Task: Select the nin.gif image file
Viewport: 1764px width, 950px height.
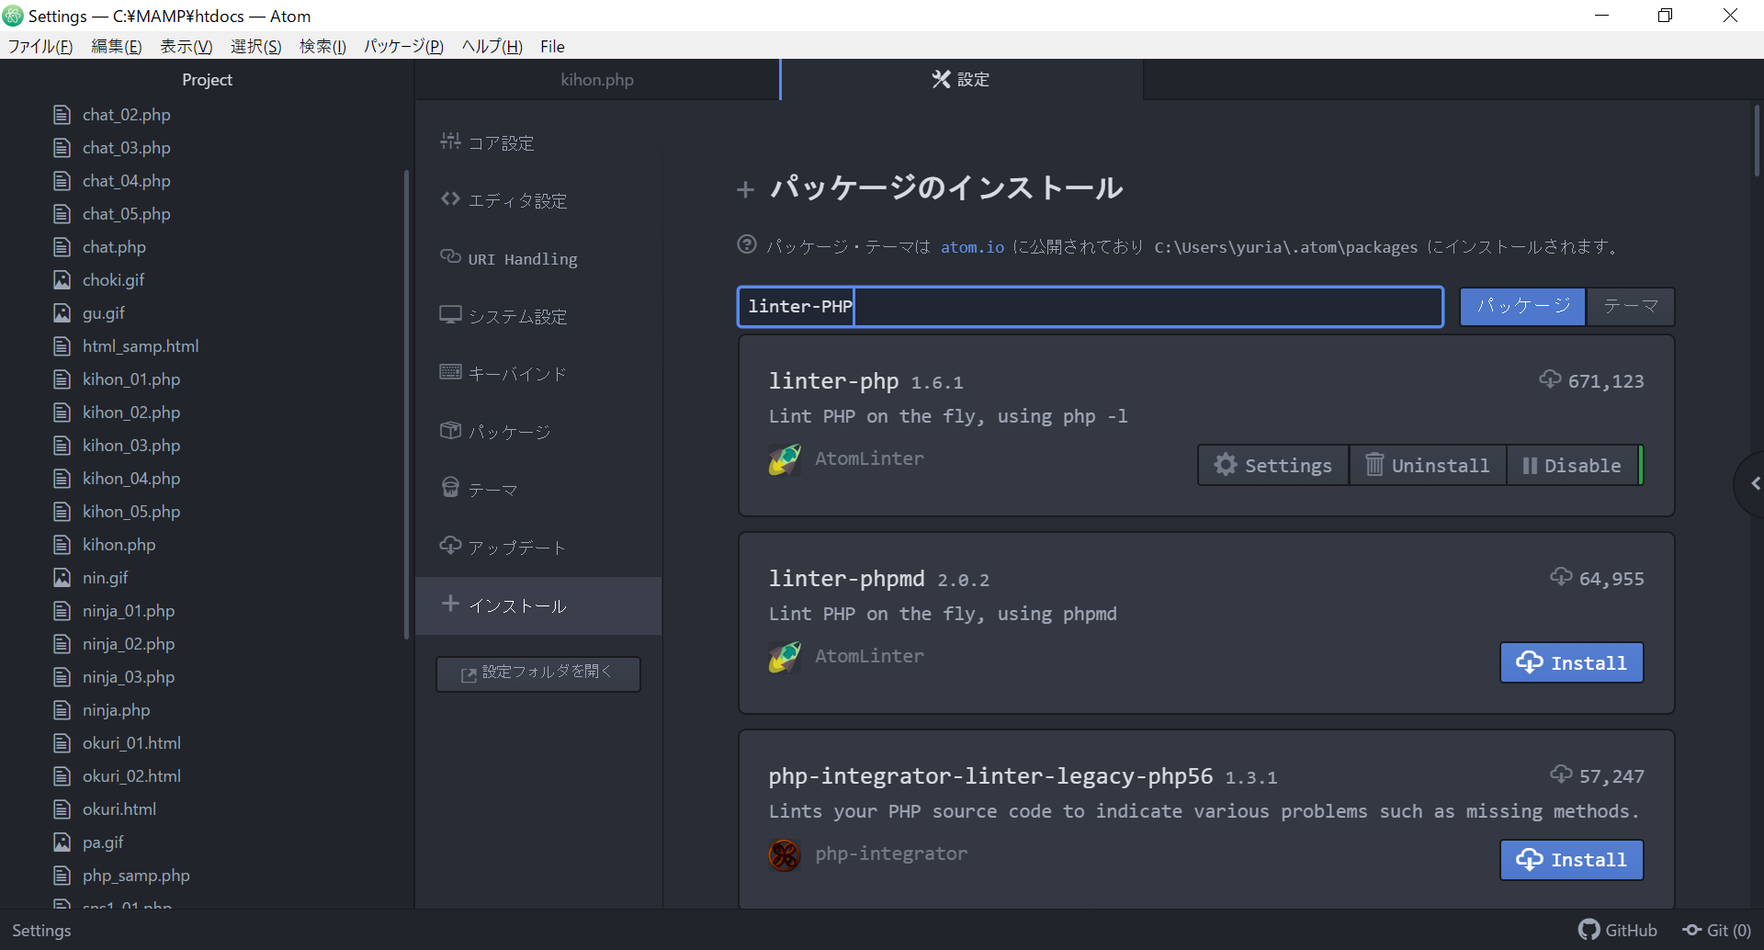Action: coord(105,578)
